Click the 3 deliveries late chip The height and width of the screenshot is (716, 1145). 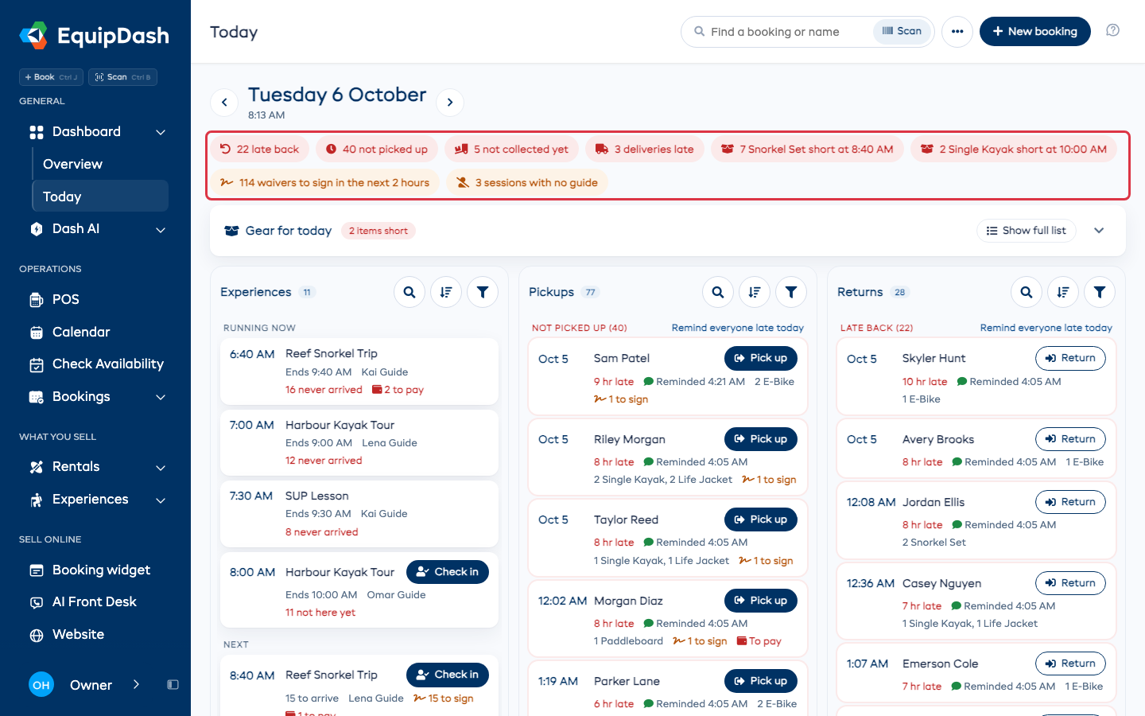(645, 149)
